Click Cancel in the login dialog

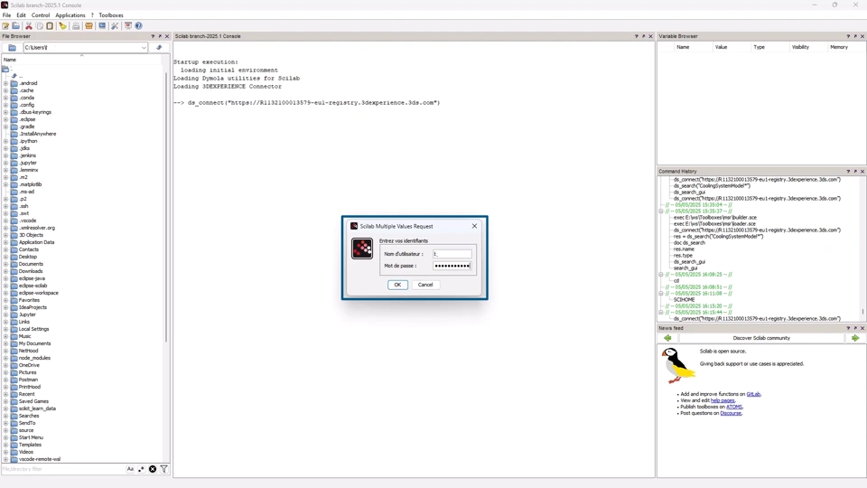point(425,285)
